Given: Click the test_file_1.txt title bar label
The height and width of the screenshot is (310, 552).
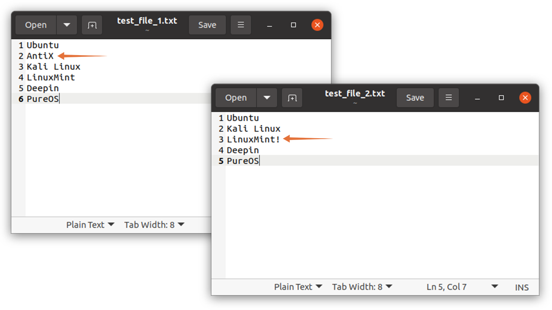Looking at the screenshot, I should (147, 21).
